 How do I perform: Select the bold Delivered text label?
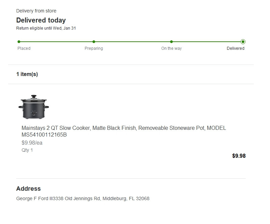(236, 48)
